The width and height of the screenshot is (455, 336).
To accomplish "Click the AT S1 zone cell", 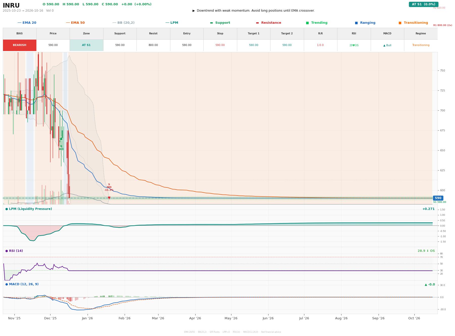I will [86, 45].
